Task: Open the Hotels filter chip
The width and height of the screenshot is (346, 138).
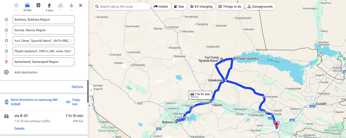Action: [x=161, y=6]
